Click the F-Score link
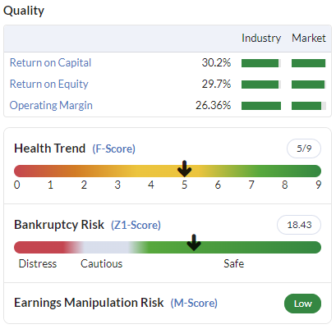 point(113,149)
